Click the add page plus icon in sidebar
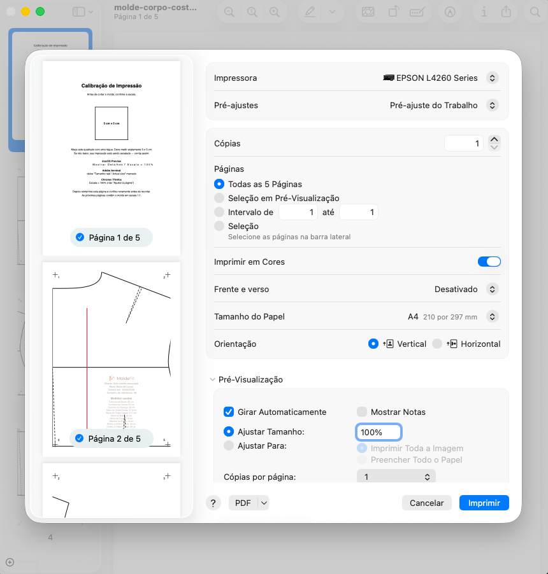Image resolution: width=548 pixels, height=574 pixels. click(10, 562)
